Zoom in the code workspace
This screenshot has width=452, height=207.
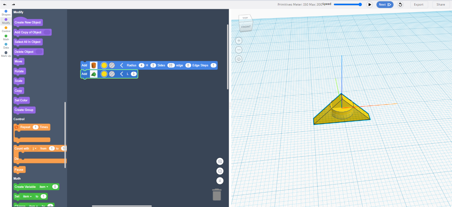(x=220, y=161)
